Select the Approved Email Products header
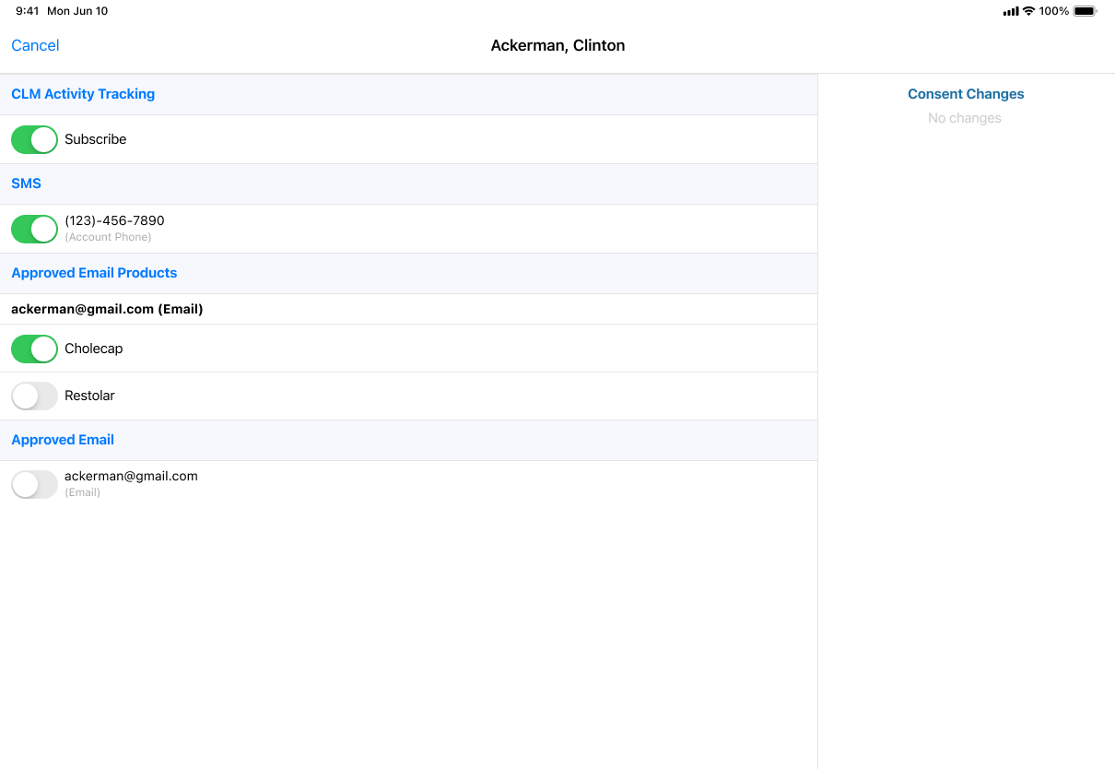 click(94, 273)
